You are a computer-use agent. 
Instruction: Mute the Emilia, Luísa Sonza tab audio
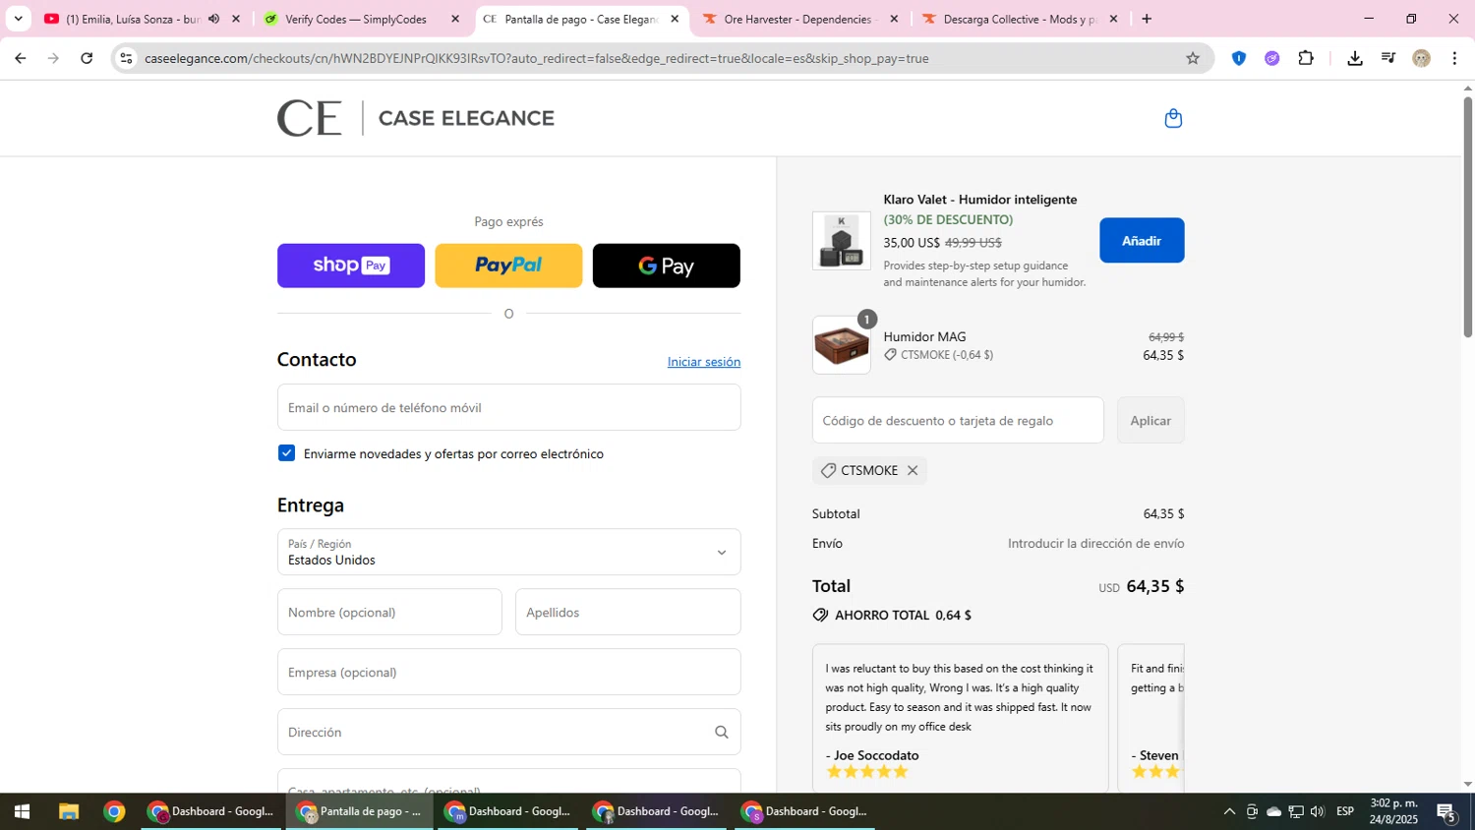213,19
